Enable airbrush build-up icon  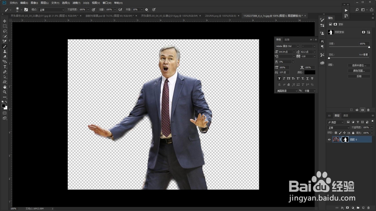tap(120, 10)
